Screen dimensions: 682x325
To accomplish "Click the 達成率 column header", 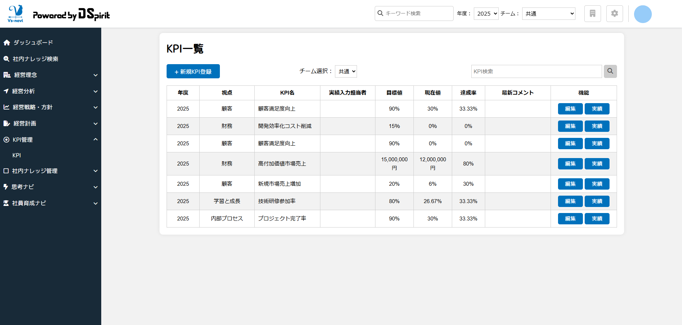I will [x=469, y=93].
